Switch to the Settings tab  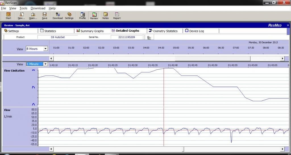tap(11, 31)
